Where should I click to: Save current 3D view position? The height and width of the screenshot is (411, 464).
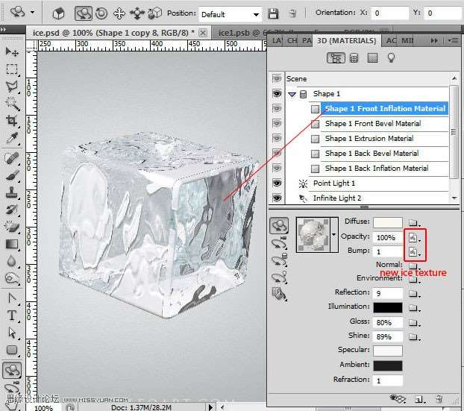pos(273,13)
